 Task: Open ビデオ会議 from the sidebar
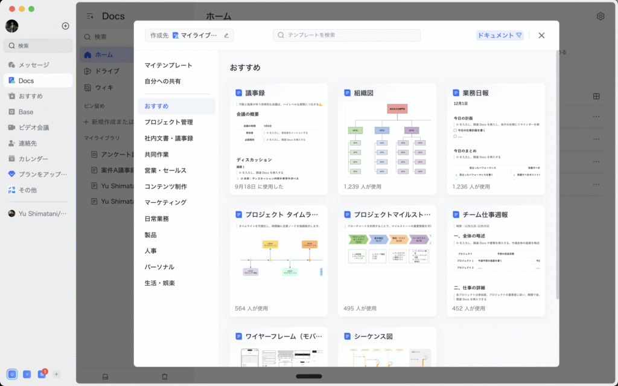(33, 127)
